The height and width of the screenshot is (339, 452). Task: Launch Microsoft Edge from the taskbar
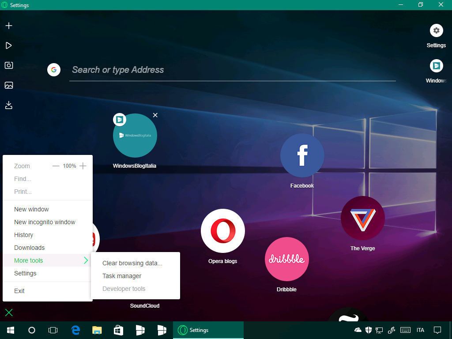click(x=75, y=330)
